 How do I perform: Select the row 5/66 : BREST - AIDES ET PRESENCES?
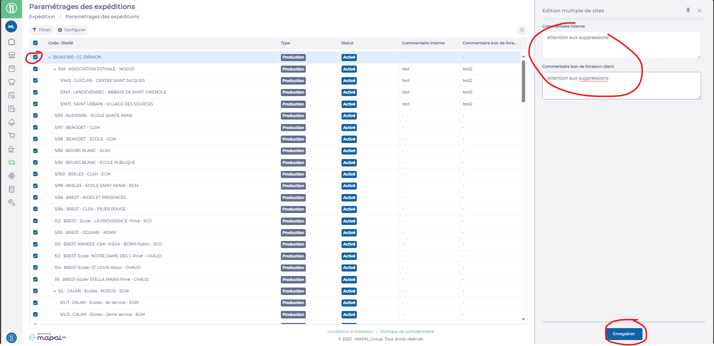tap(275, 197)
